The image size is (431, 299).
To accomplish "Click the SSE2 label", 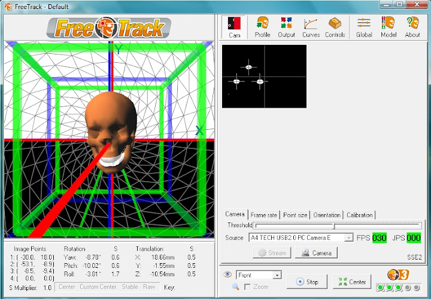I will pos(414,257).
